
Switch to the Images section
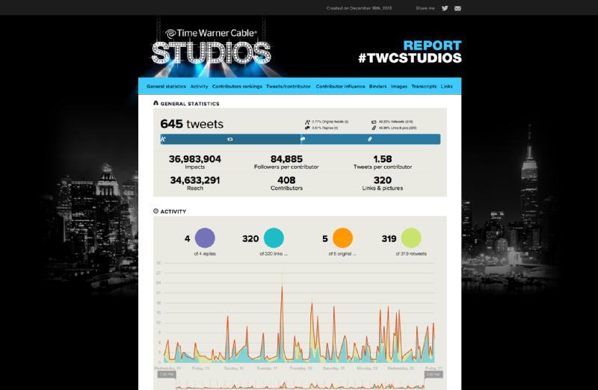(x=399, y=87)
